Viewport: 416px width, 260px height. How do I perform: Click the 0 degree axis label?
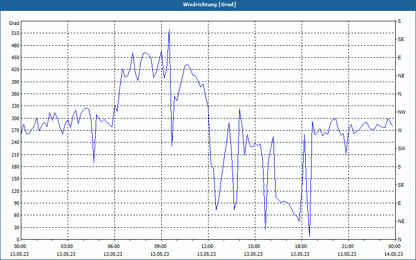18,240
